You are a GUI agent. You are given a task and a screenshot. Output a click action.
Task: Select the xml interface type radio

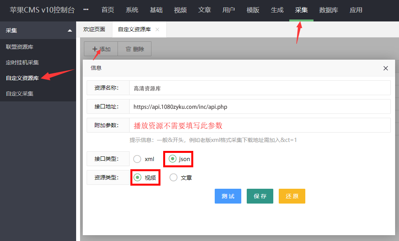coord(137,159)
